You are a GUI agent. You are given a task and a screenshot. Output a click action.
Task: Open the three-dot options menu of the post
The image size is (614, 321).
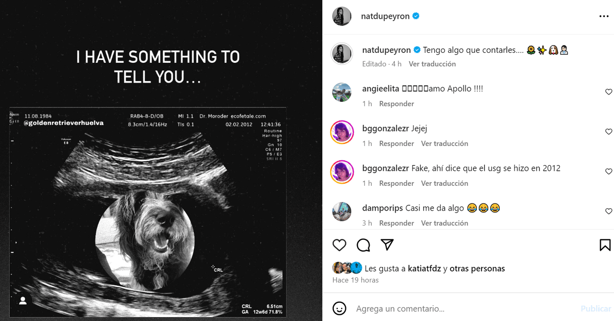coord(603,16)
